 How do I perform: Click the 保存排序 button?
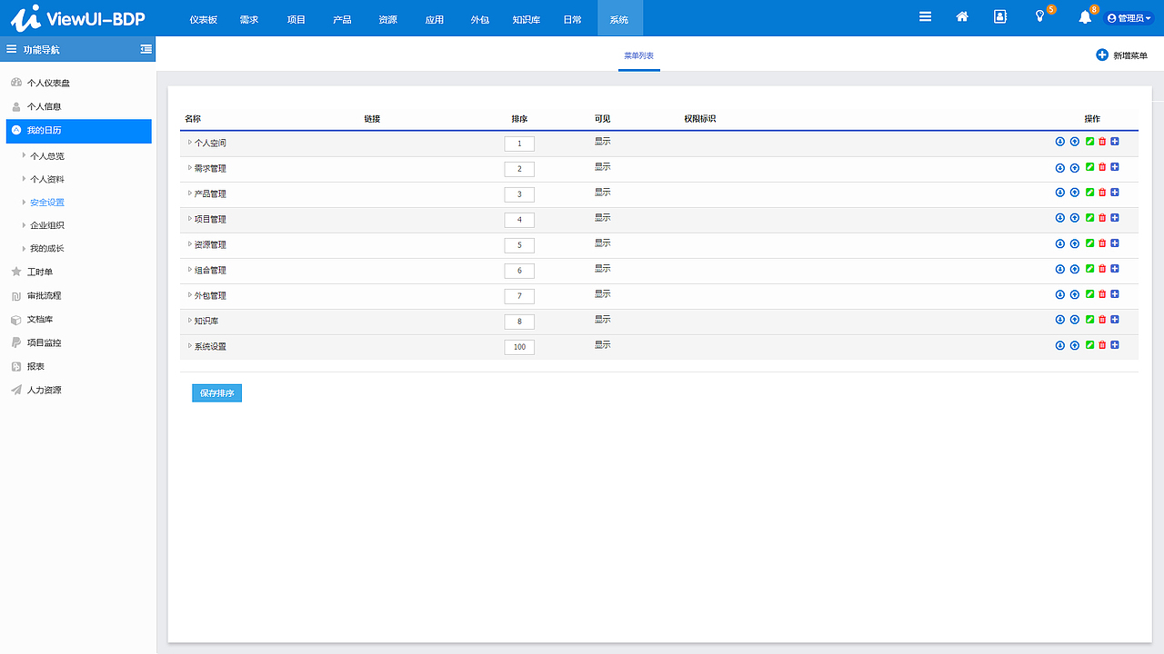216,393
